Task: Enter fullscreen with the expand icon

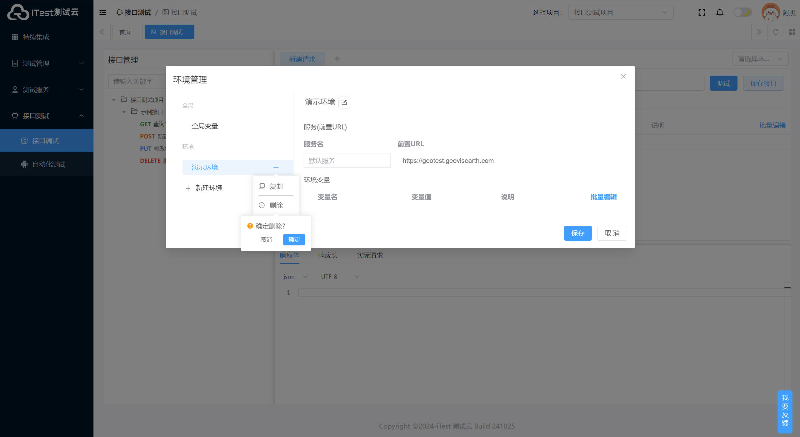Action: tap(702, 13)
